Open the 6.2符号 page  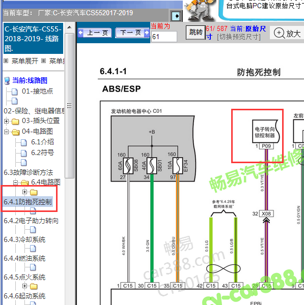pos(42,152)
